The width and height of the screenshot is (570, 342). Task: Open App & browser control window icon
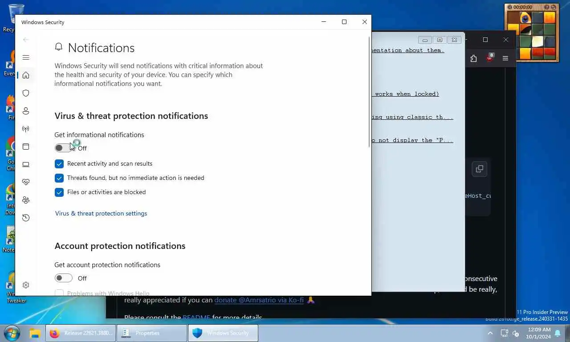pos(26,147)
